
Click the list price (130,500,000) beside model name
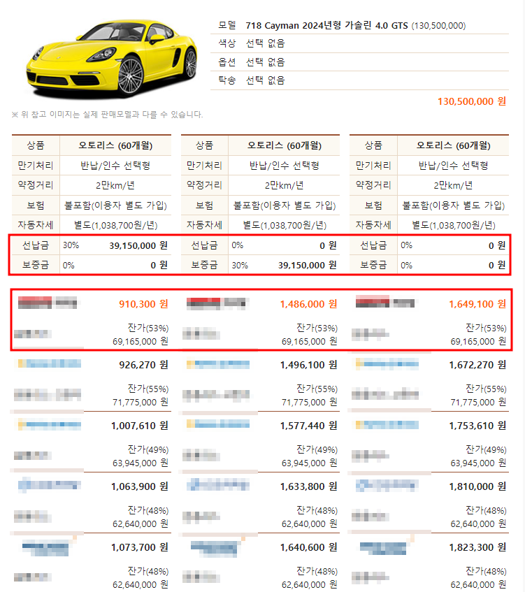click(x=438, y=26)
